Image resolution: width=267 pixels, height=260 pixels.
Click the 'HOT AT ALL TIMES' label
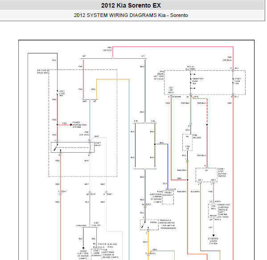(190, 68)
